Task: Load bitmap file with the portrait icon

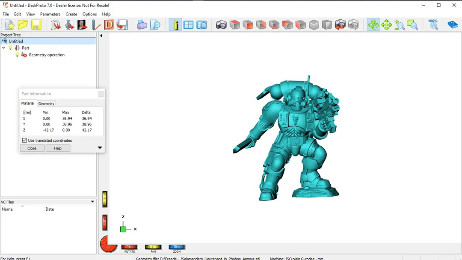Action: click(x=82, y=25)
